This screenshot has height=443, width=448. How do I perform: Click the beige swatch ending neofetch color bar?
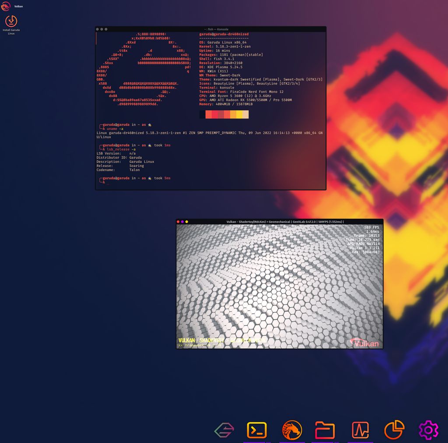pyautogui.click(x=245, y=114)
